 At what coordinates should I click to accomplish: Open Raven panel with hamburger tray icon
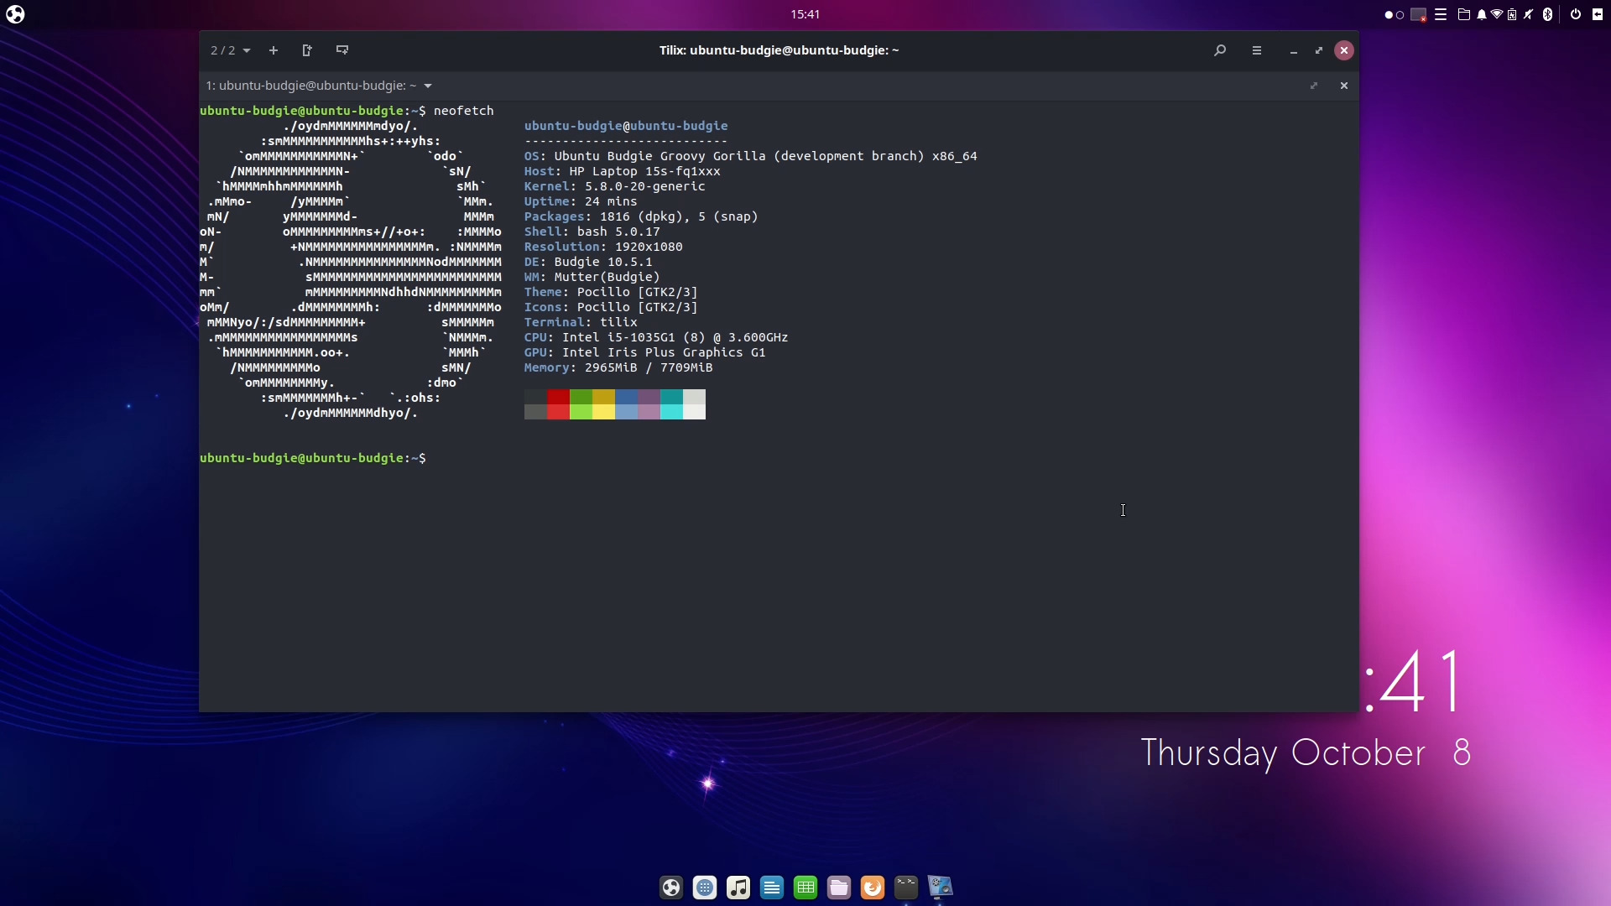[1441, 14]
